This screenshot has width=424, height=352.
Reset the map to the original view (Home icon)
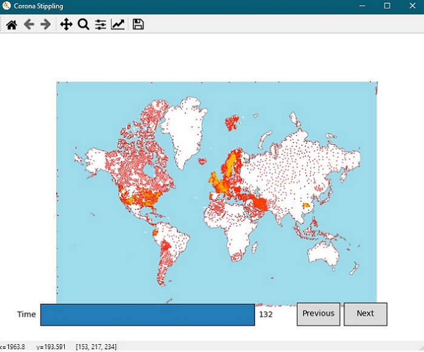pyautogui.click(x=12, y=25)
